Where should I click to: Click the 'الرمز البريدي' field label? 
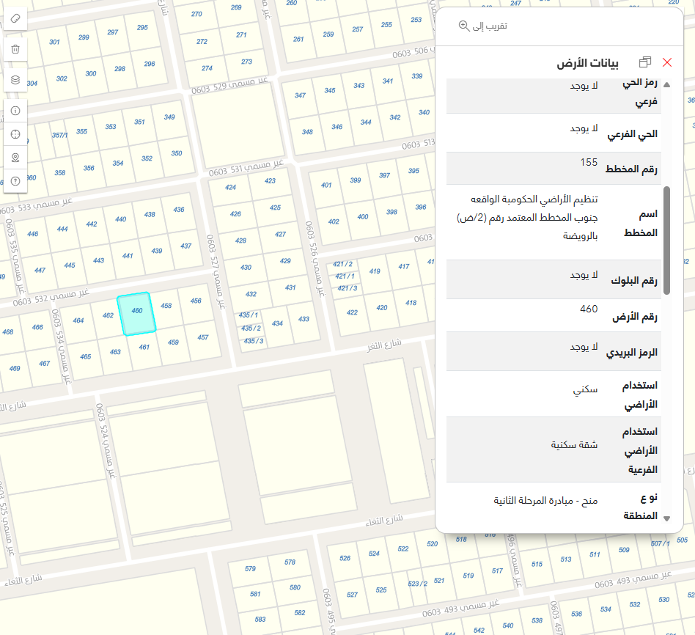632,353
